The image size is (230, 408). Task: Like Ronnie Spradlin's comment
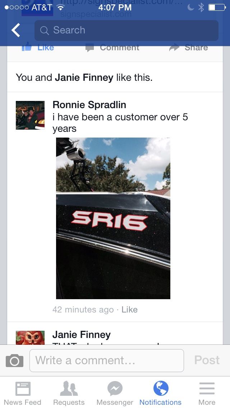129,310
